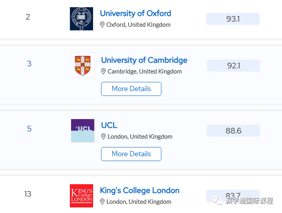Click the University of Oxford crest logo
Screen dimensions: 282x213
pos(81,19)
